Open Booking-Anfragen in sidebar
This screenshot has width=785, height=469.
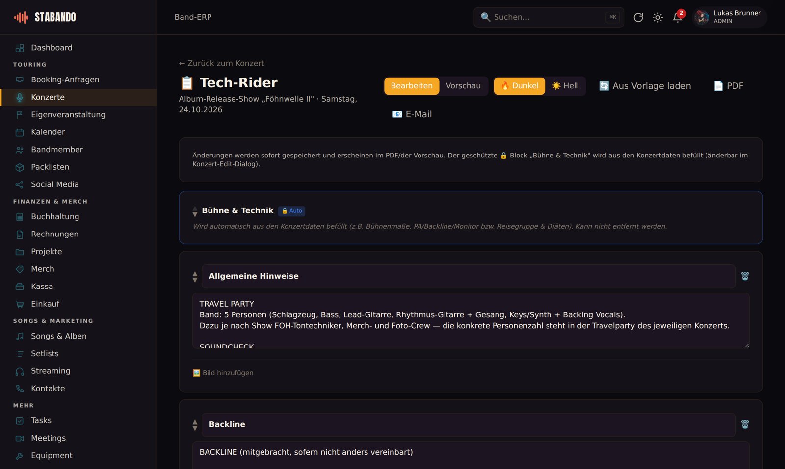pyautogui.click(x=78, y=79)
